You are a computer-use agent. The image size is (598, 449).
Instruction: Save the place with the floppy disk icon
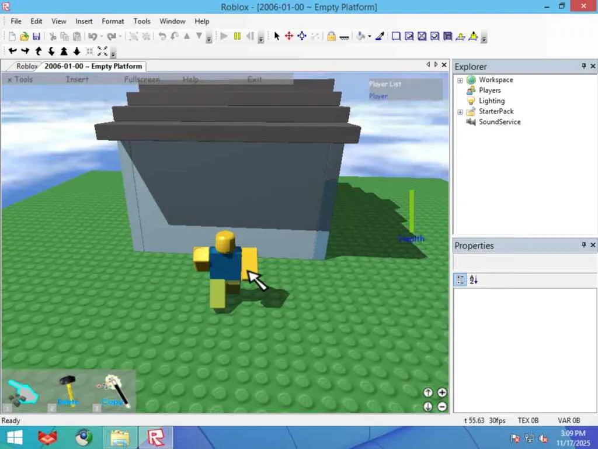(37, 36)
